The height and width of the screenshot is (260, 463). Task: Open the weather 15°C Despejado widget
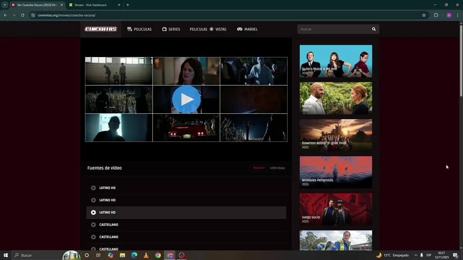coord(392,255)
